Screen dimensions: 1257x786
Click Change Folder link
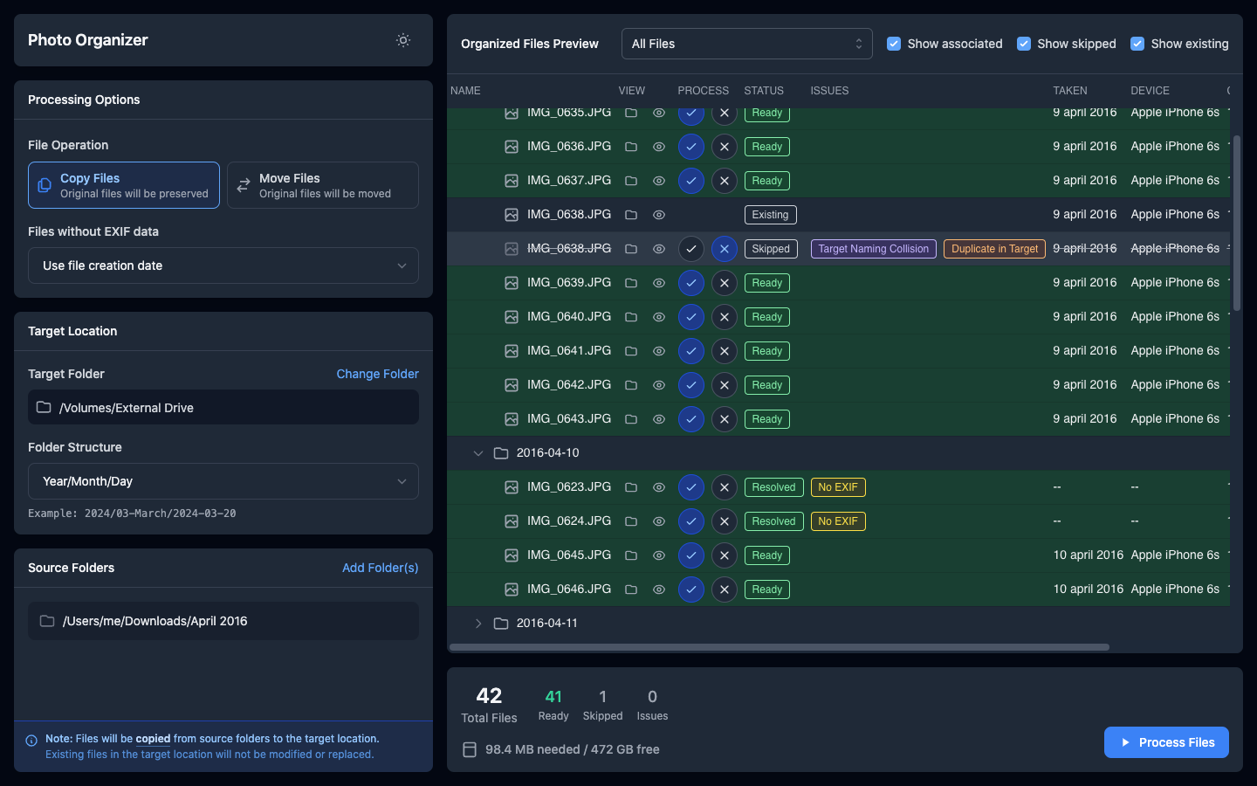point(378,374)
